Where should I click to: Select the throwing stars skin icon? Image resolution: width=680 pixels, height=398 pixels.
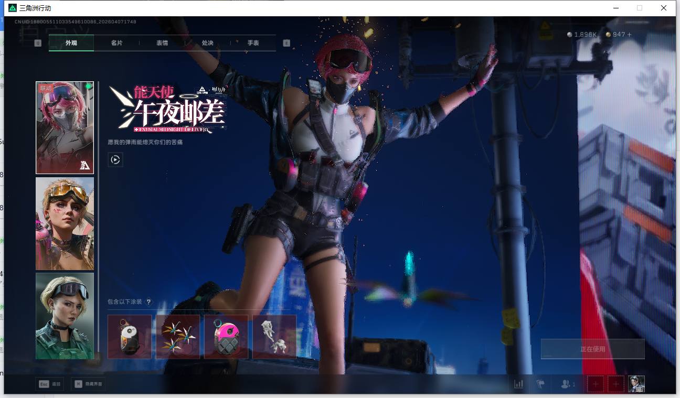(x=178, y=337)
